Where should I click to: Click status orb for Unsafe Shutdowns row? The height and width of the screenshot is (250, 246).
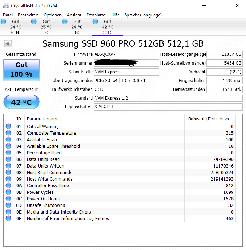tap(8, 205)
